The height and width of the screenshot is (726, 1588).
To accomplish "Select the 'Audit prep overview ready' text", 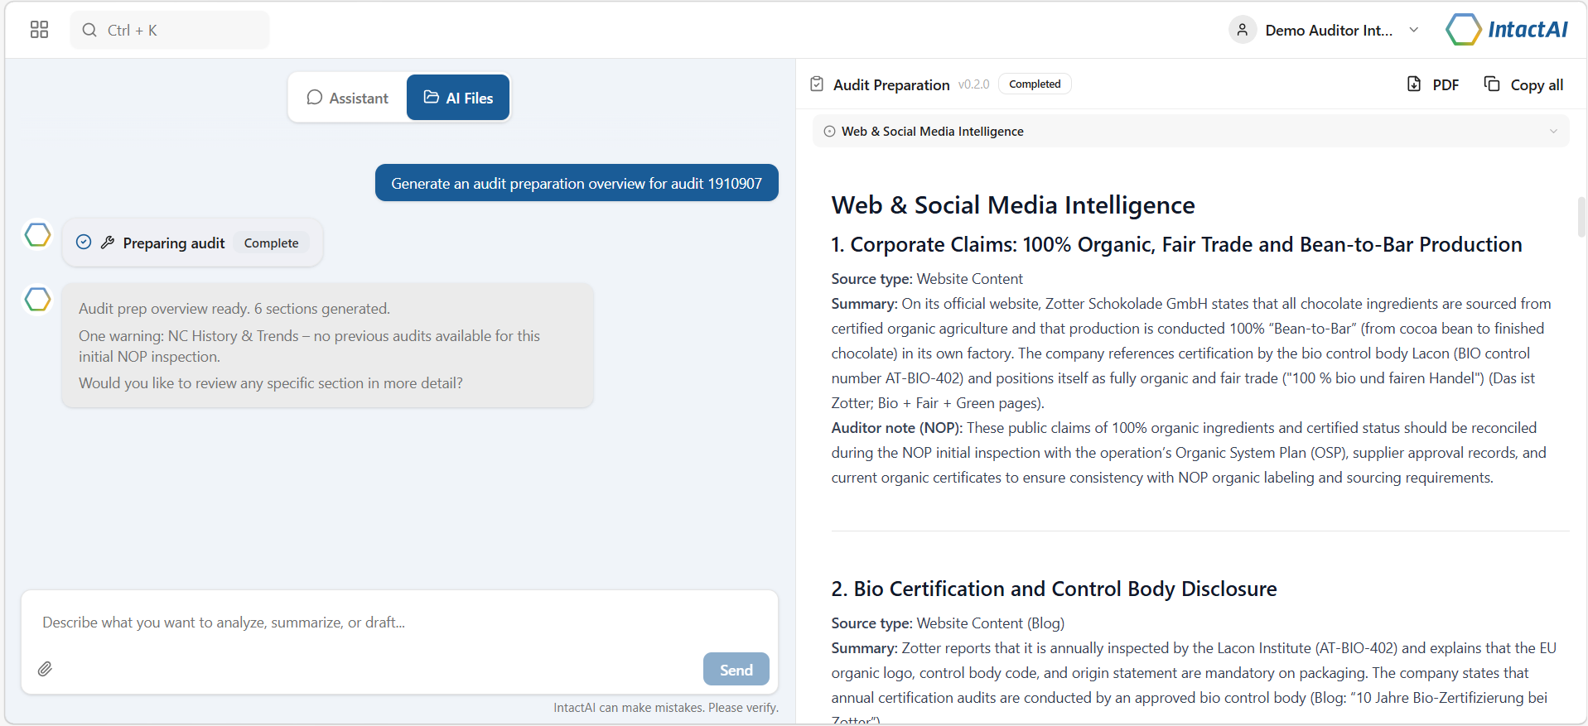I will 234,309.
